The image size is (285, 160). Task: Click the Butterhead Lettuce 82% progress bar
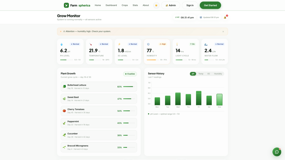129,87
